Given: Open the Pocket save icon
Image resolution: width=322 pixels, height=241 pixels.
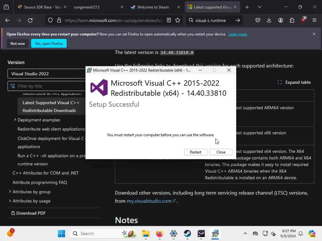Looking at the screenshot, I should point(258,20).
